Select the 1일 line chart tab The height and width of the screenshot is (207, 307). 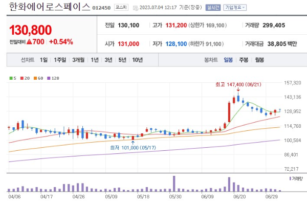pyautogui.click(x=43, y=60)
